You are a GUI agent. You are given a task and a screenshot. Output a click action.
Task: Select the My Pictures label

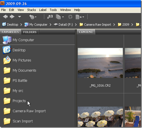(22, 60)
